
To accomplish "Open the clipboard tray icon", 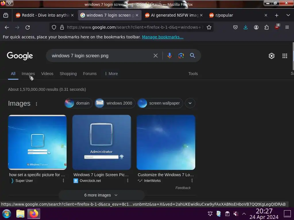I will tap(227, 214).
